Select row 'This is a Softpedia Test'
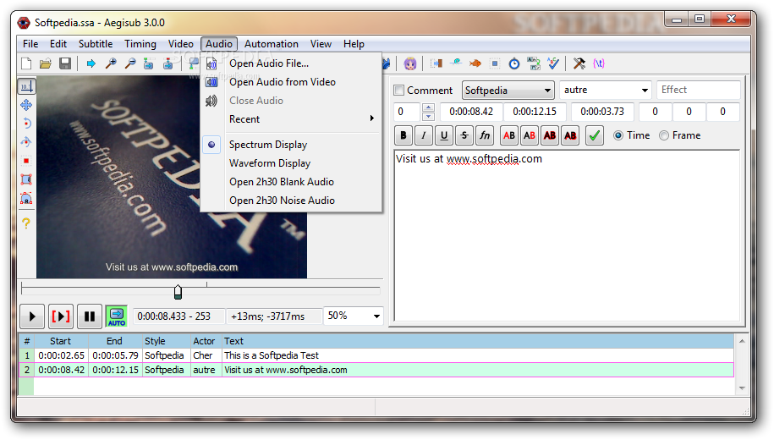Screen dimensions: 774x440 point(376,355)
